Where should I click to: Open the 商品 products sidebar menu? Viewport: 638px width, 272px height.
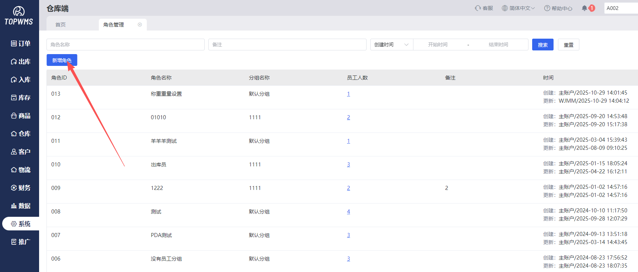click(x=21, y=116)
